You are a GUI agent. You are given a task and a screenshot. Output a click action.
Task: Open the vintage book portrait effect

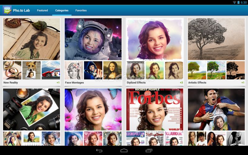[x=32, y=39]
